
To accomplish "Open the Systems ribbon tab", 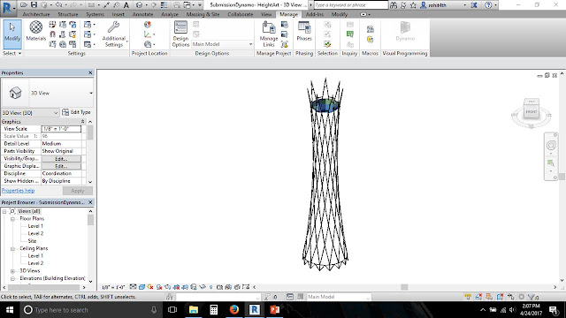I will pyautogui.click(x=95, y=14).
